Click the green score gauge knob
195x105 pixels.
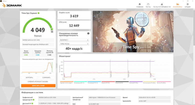coord(52,29)
